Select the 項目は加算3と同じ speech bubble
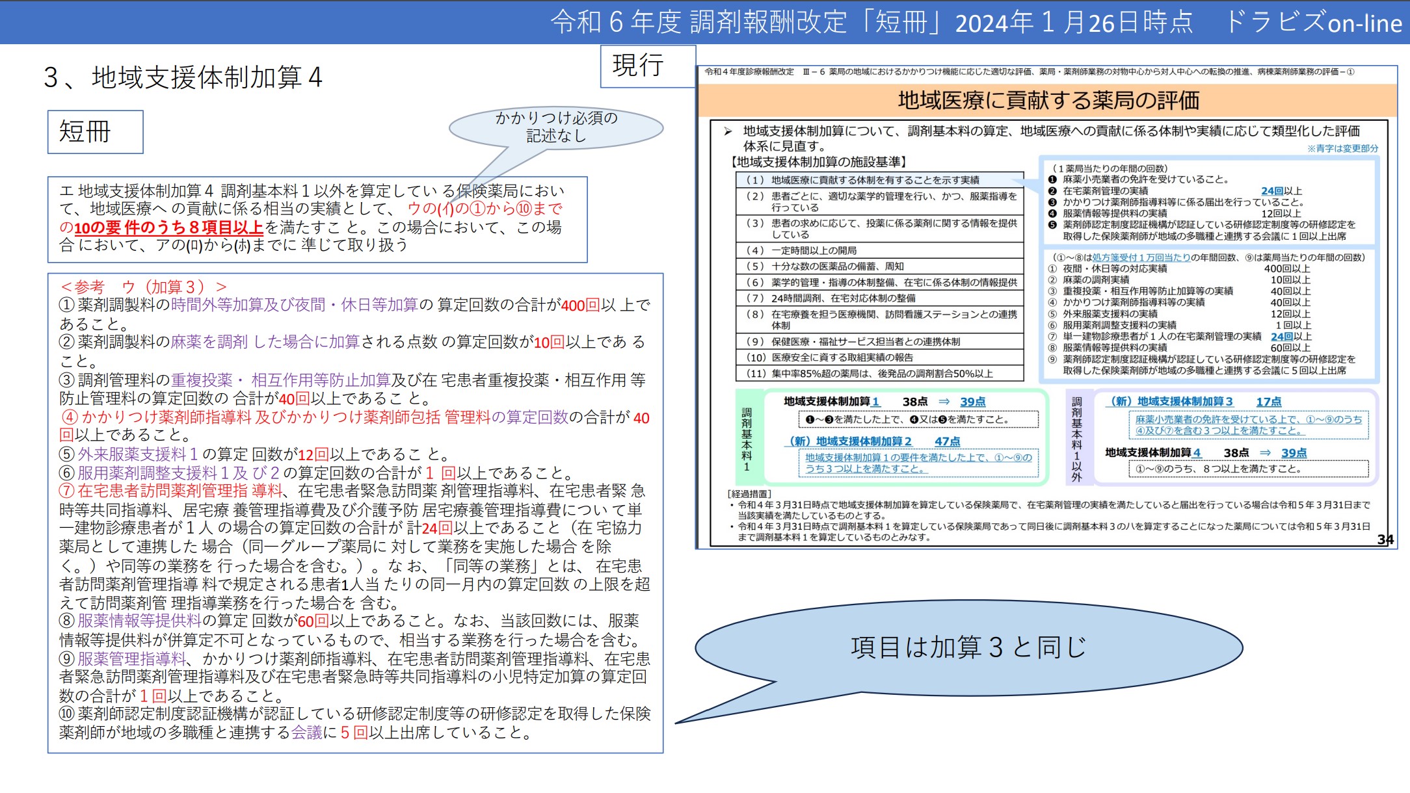 tap(968, 648)
